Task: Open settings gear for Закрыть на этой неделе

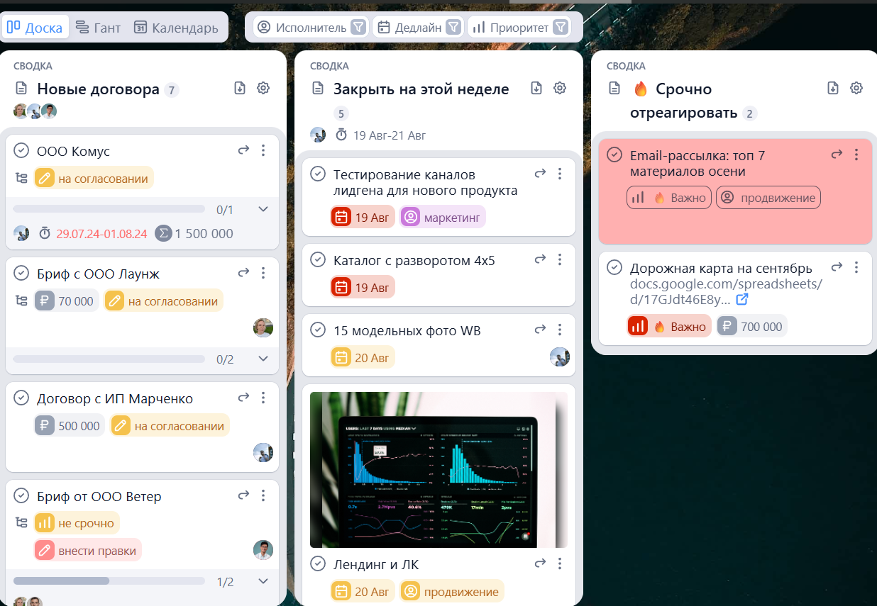Action: click(x=560, y=88)
